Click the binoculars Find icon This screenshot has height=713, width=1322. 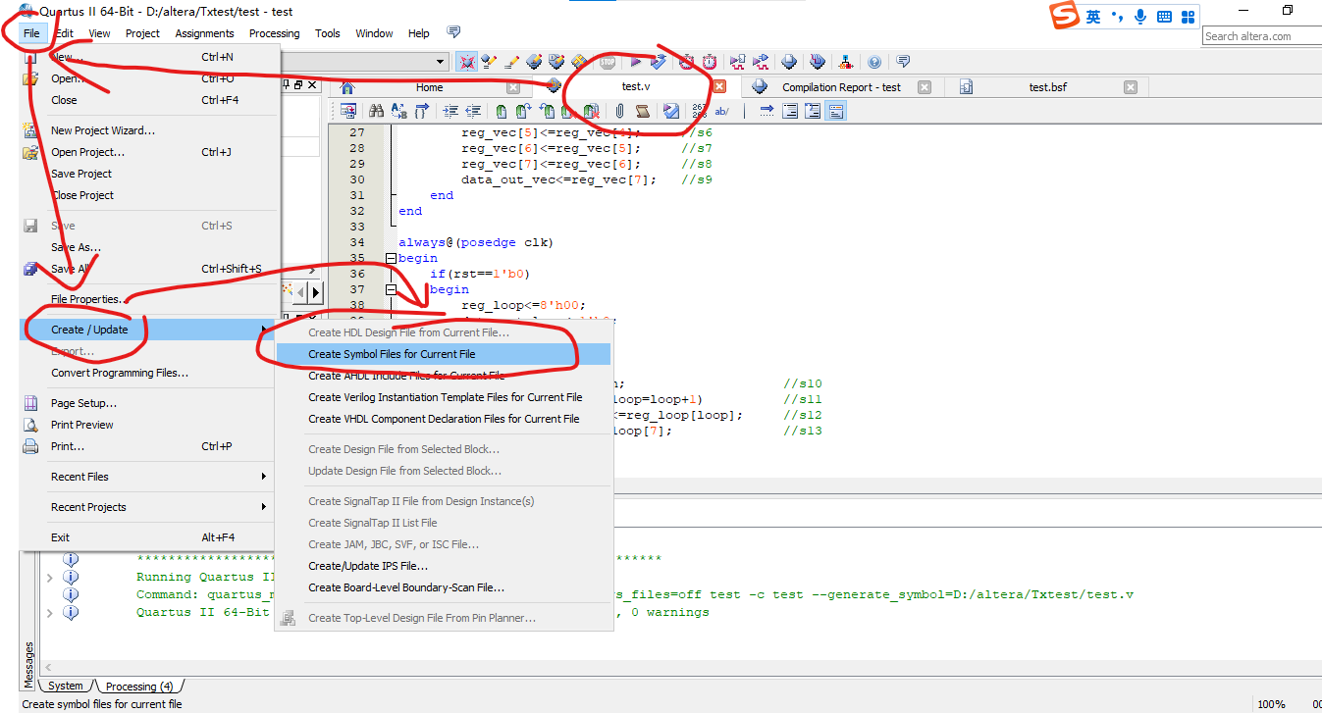[376, 111]
